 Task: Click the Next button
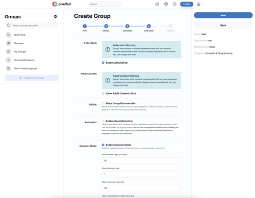point(223,15)
